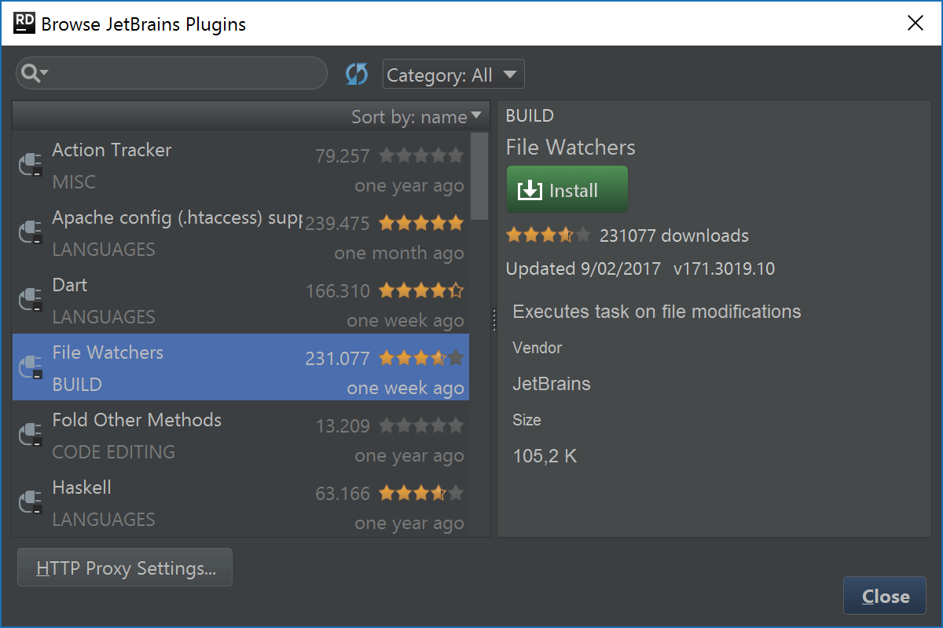Click the BUILD label under File Watchers row

click(77, 385)
